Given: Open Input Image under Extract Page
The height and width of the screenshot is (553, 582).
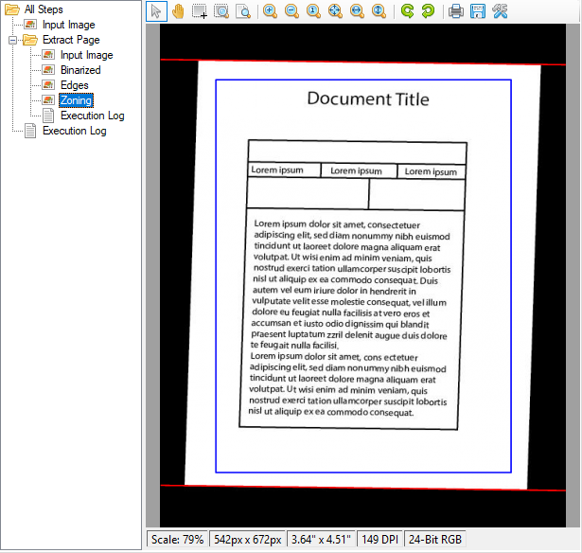Looking at the screenshot, I should tap(87, 55).
